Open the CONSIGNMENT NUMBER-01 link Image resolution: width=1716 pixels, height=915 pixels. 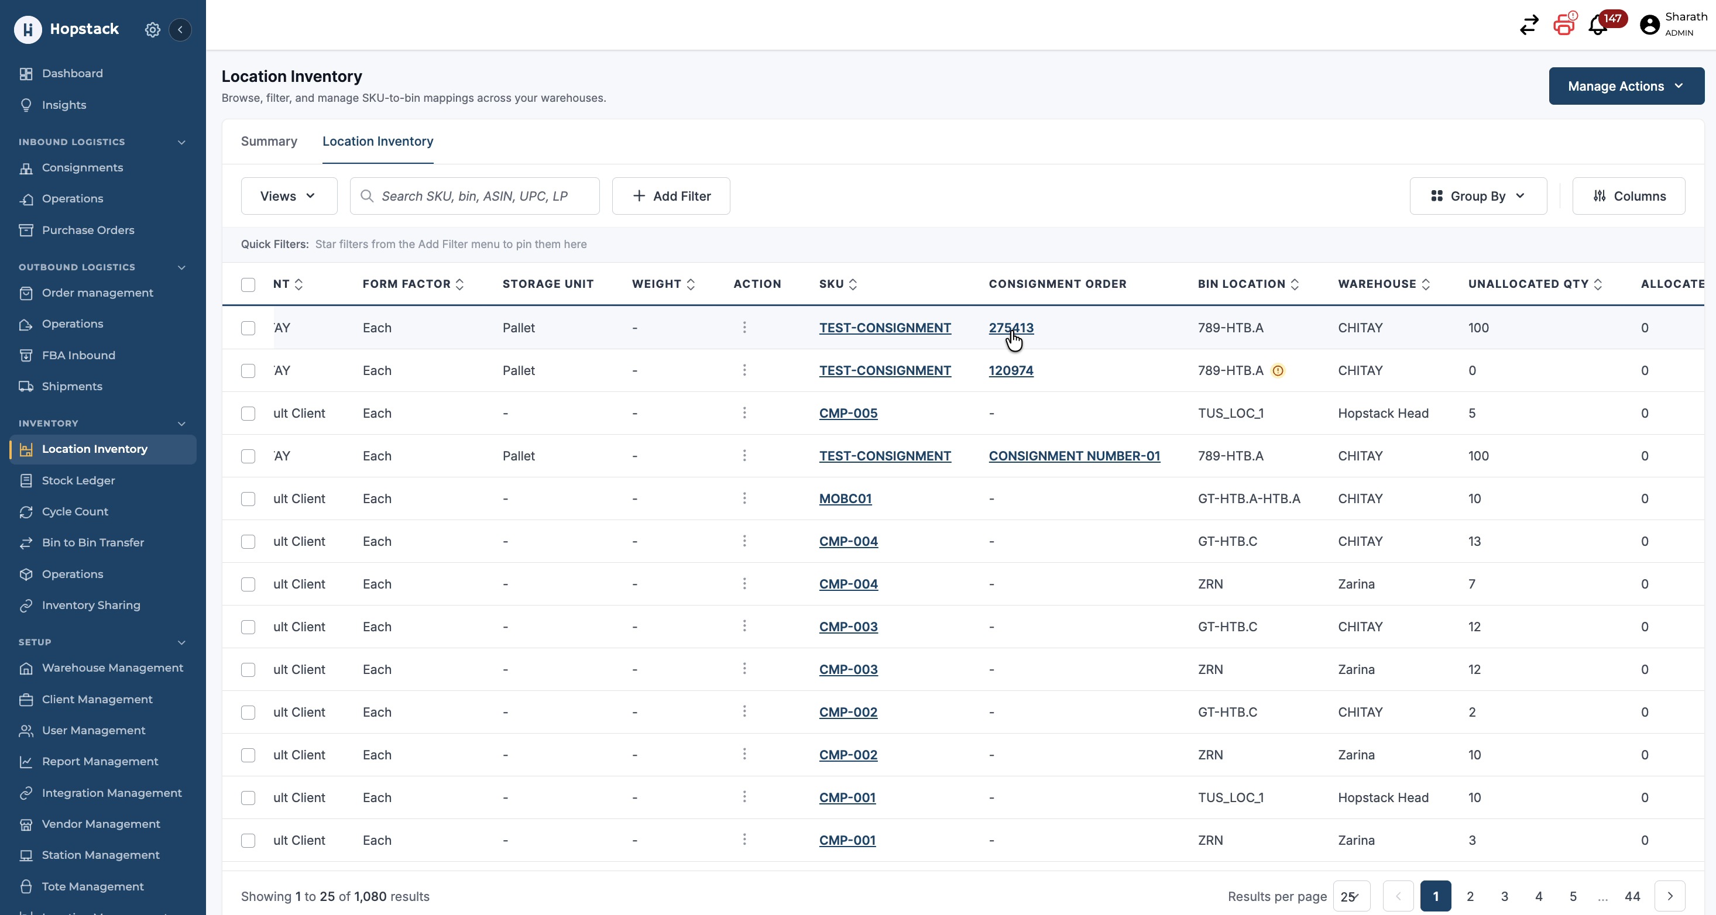[x=1074, y=456]
